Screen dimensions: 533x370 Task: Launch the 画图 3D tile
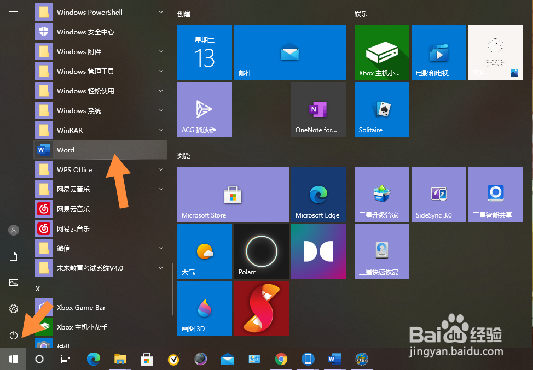pos(205,308)
